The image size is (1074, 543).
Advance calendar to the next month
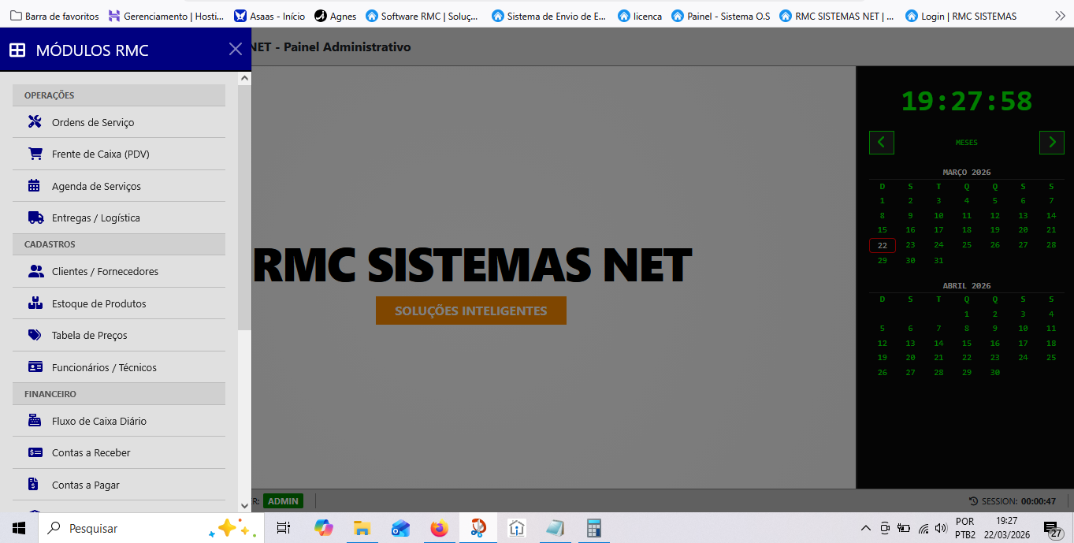pos(1051,143)
